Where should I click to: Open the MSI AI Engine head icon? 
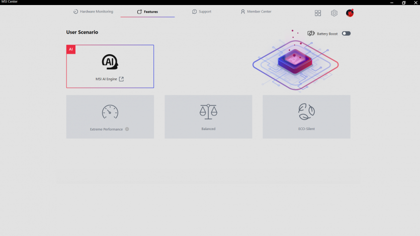110,62
